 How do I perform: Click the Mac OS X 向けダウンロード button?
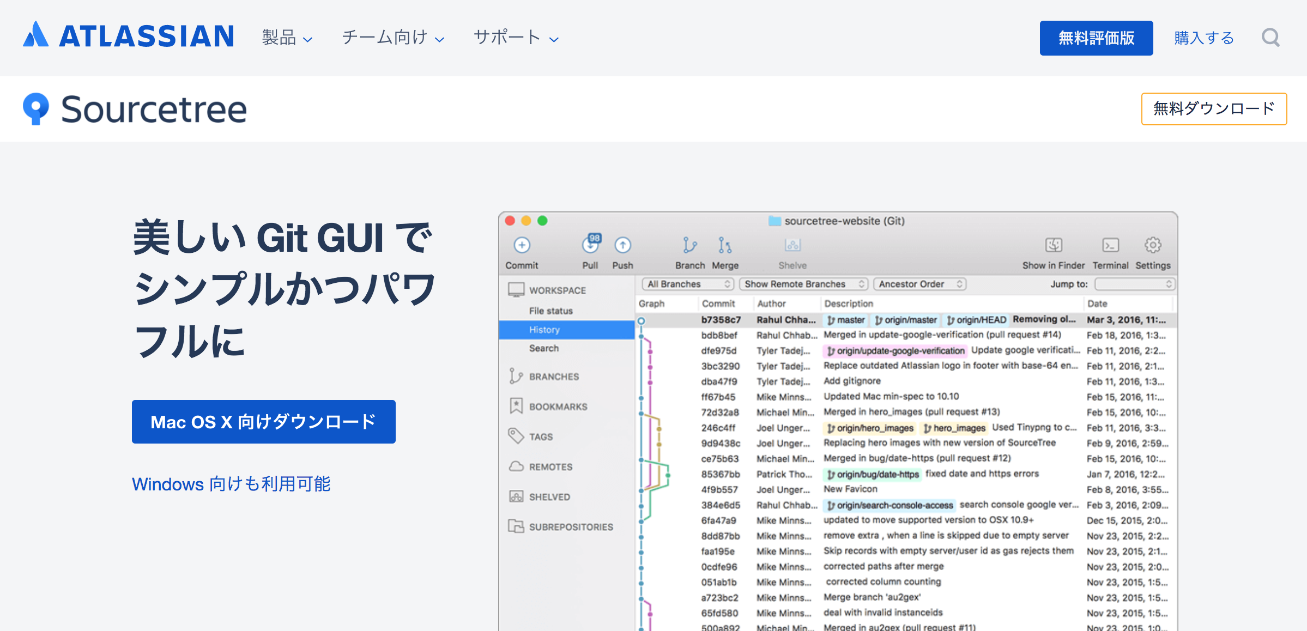(x=263, y=422)
